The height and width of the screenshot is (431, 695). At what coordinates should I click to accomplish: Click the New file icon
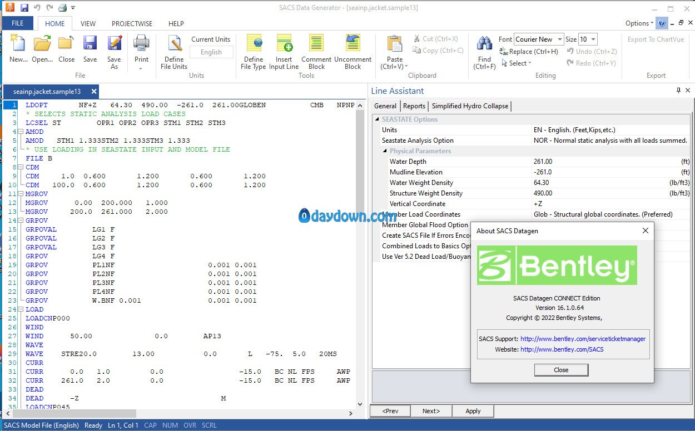[18, 43]
